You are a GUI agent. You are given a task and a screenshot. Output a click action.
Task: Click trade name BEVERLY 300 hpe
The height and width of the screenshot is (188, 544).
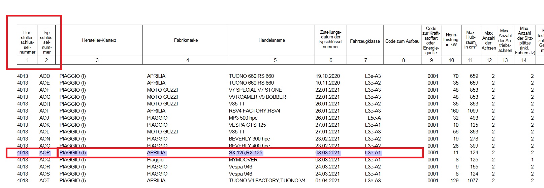tap(249, 139)
